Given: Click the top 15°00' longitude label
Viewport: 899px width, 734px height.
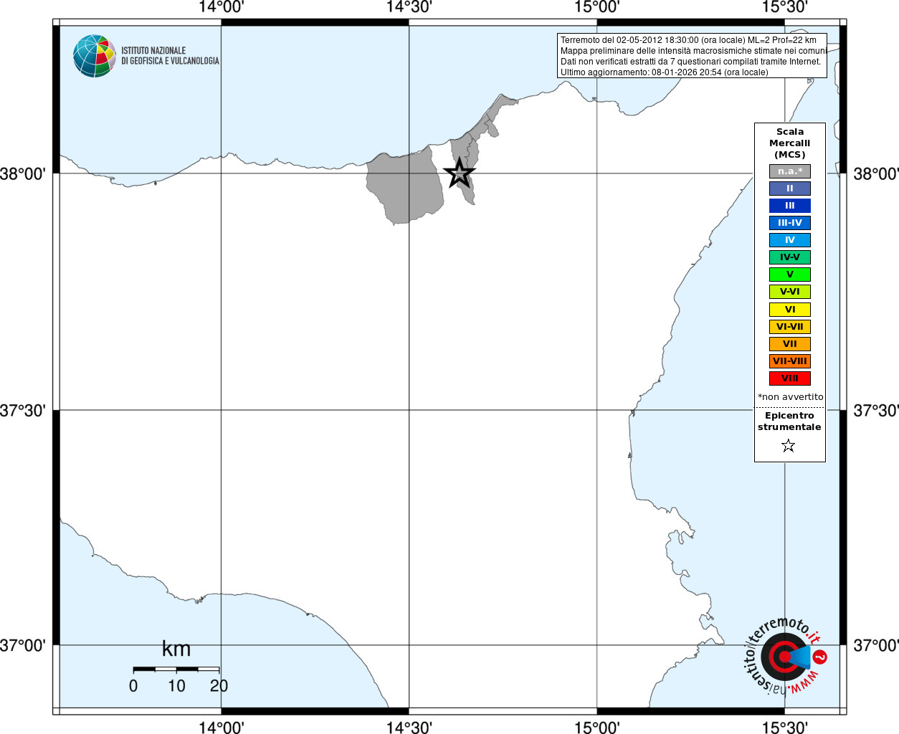Looking at the screenshot, I should click(596, 7).
